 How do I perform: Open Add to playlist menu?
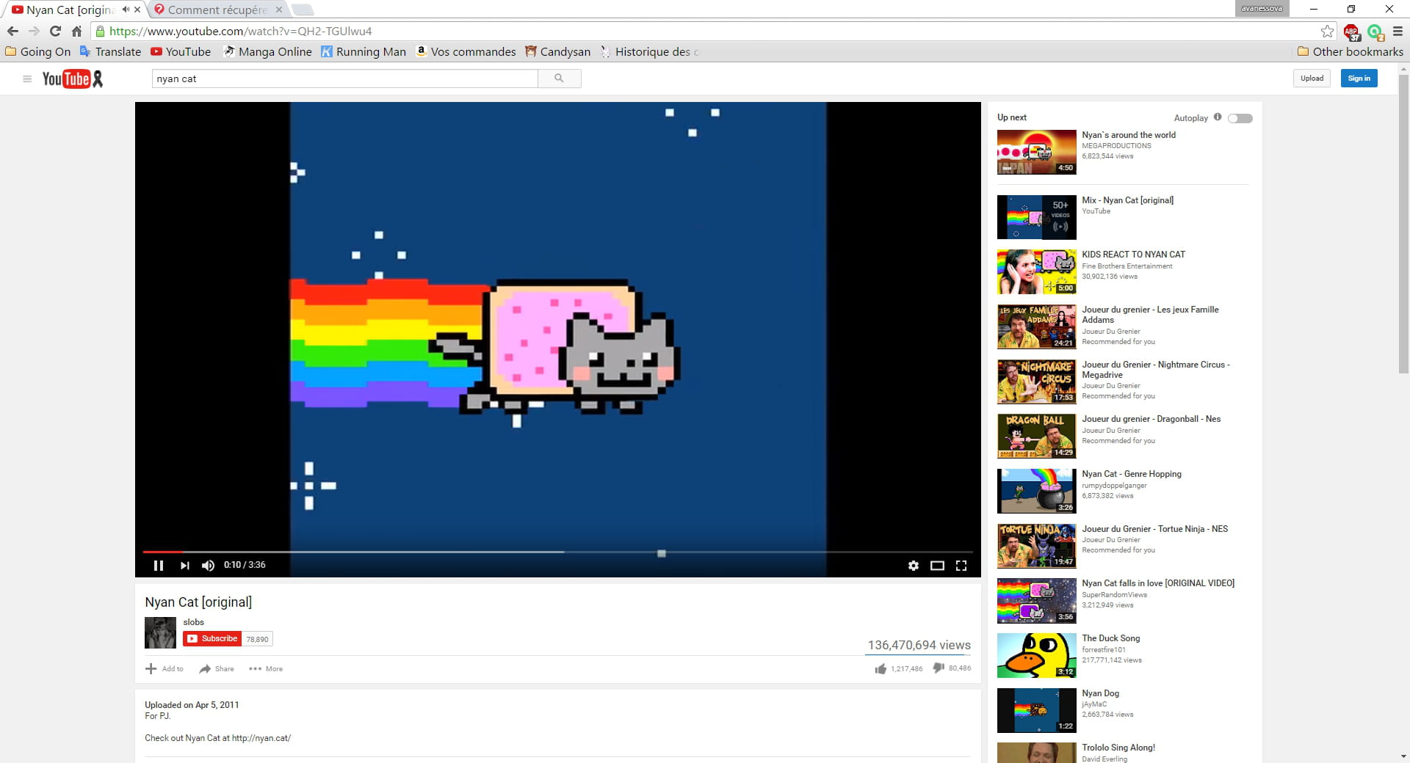[164, 668]
